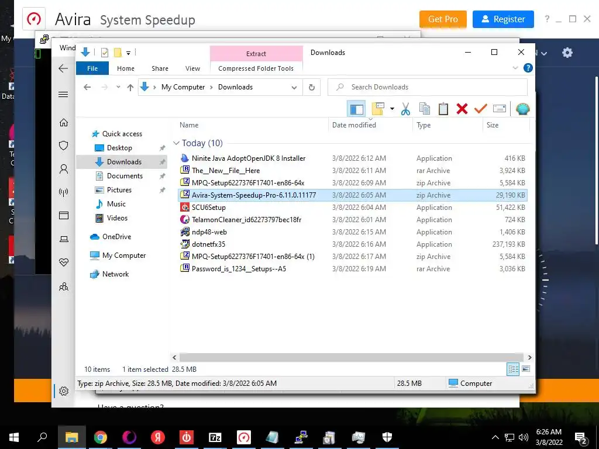599x449 pixels.
Task: Click the New folder toolbar icon
Action: pos(378,109)
